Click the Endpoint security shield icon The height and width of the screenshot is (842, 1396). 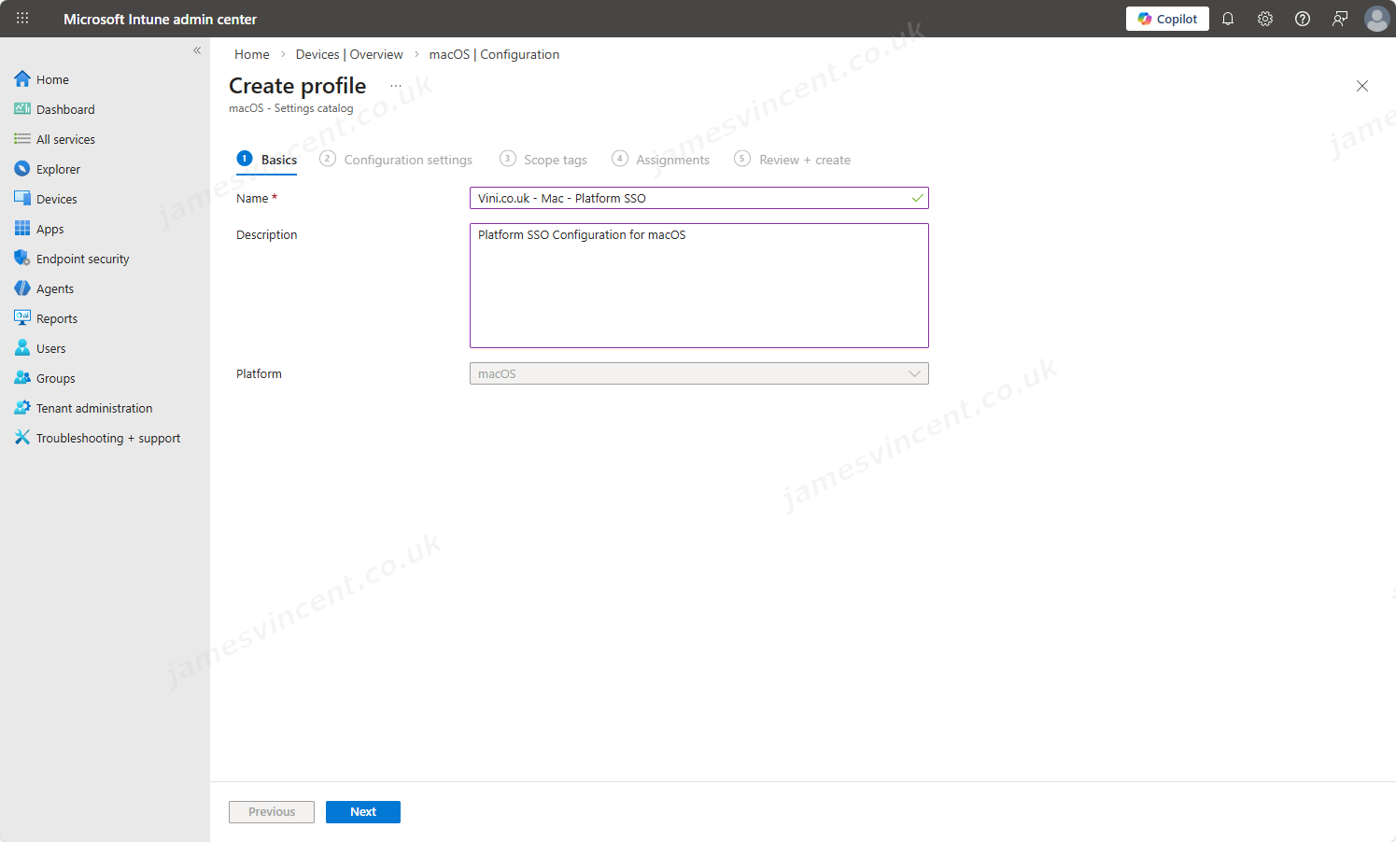coord(22,259)
